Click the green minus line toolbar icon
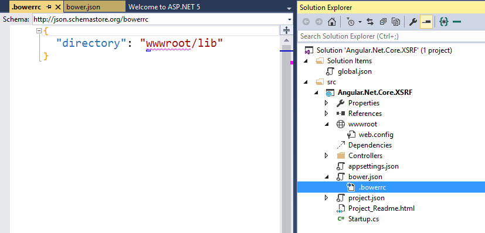Screen dimensions: 485x233 [456, 22]
